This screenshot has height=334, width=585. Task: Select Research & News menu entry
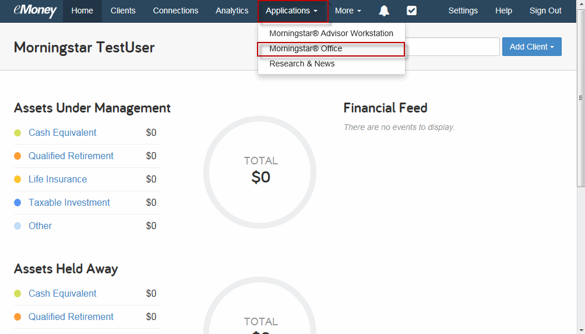pos(302,64)
